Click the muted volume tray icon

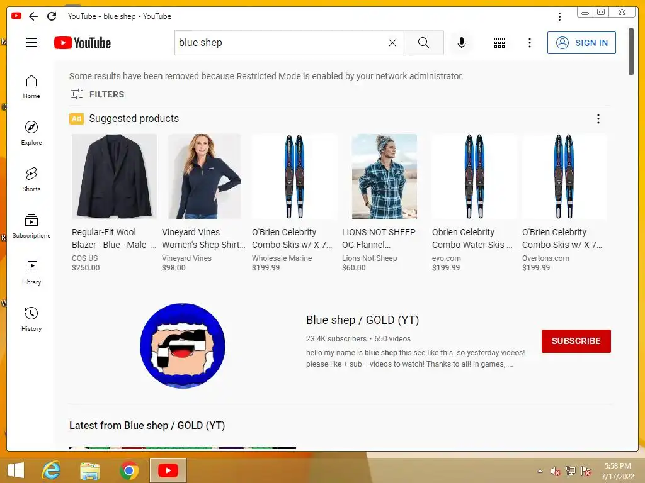point(556,471)
